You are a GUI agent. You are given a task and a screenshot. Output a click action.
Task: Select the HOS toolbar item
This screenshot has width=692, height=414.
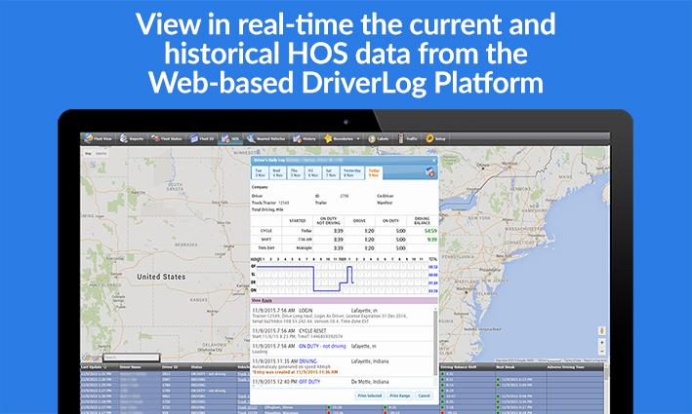click(x=230, y=138)
